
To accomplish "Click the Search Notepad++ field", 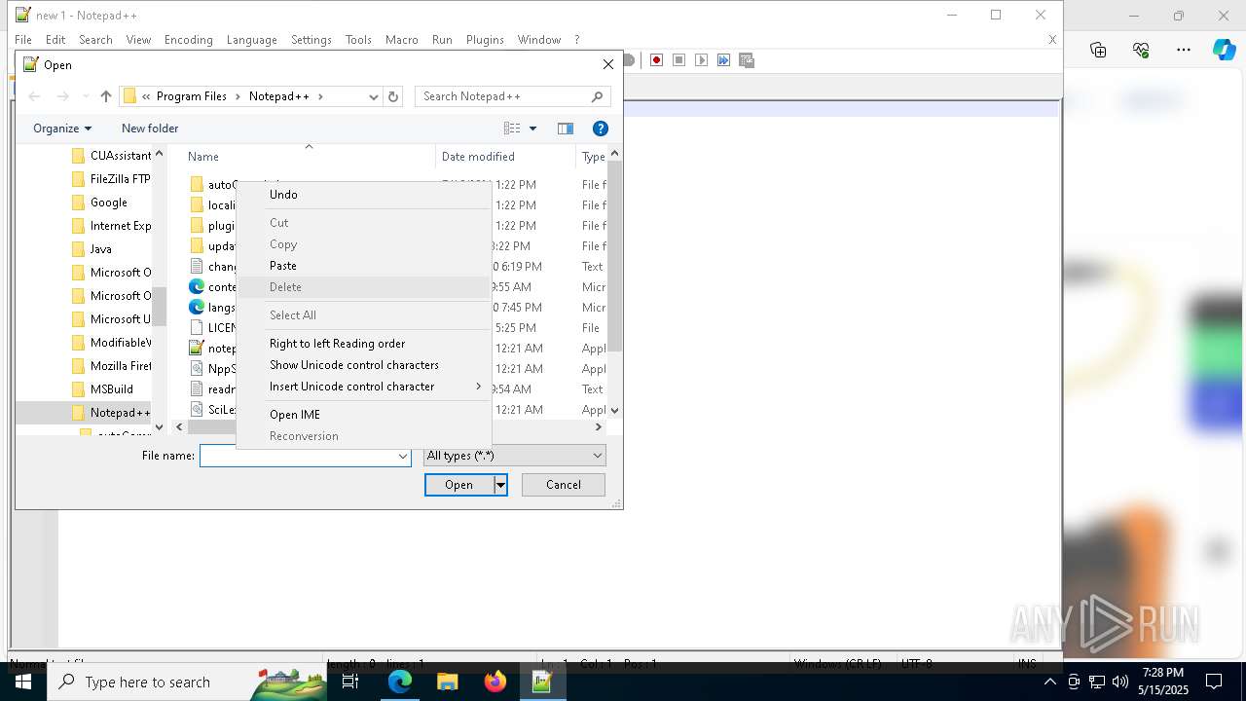I will point(503,96).
